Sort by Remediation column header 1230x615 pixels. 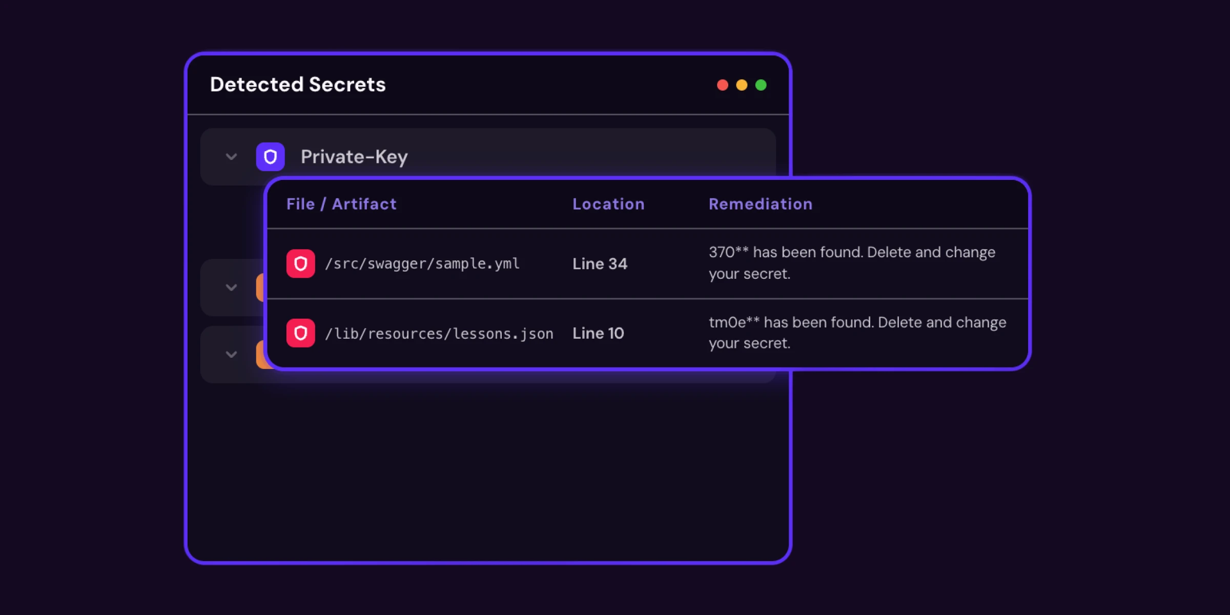[x=761, y=204]
